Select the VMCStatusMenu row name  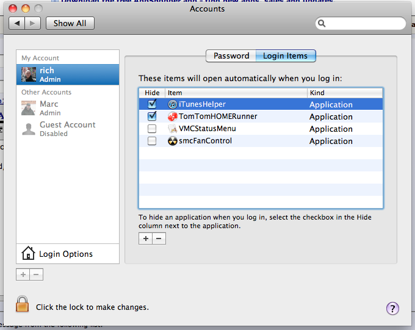208,129
